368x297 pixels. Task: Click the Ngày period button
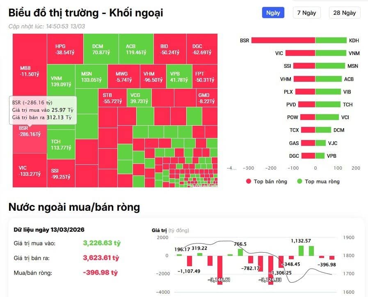click(273, 13)
